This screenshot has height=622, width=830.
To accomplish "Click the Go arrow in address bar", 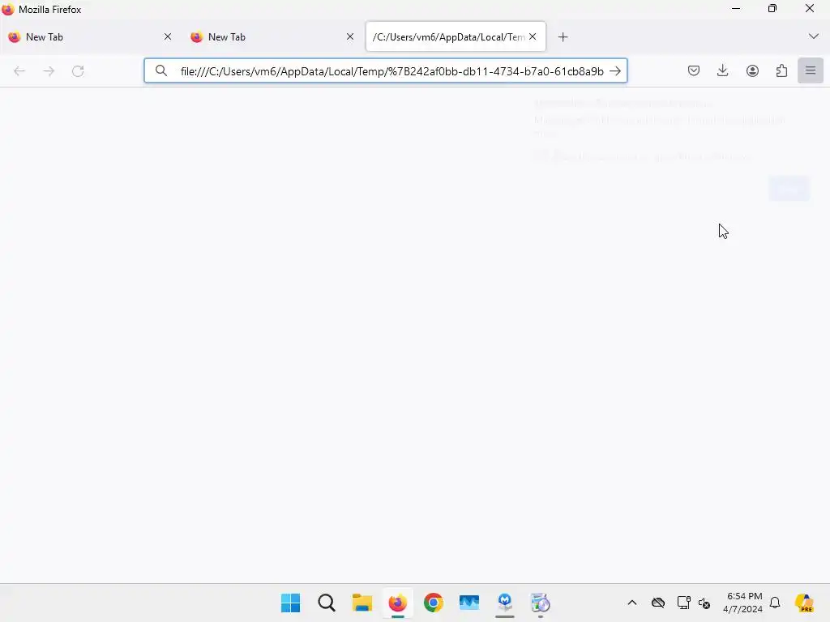I will pyautogui.click(x=615, y=71).
